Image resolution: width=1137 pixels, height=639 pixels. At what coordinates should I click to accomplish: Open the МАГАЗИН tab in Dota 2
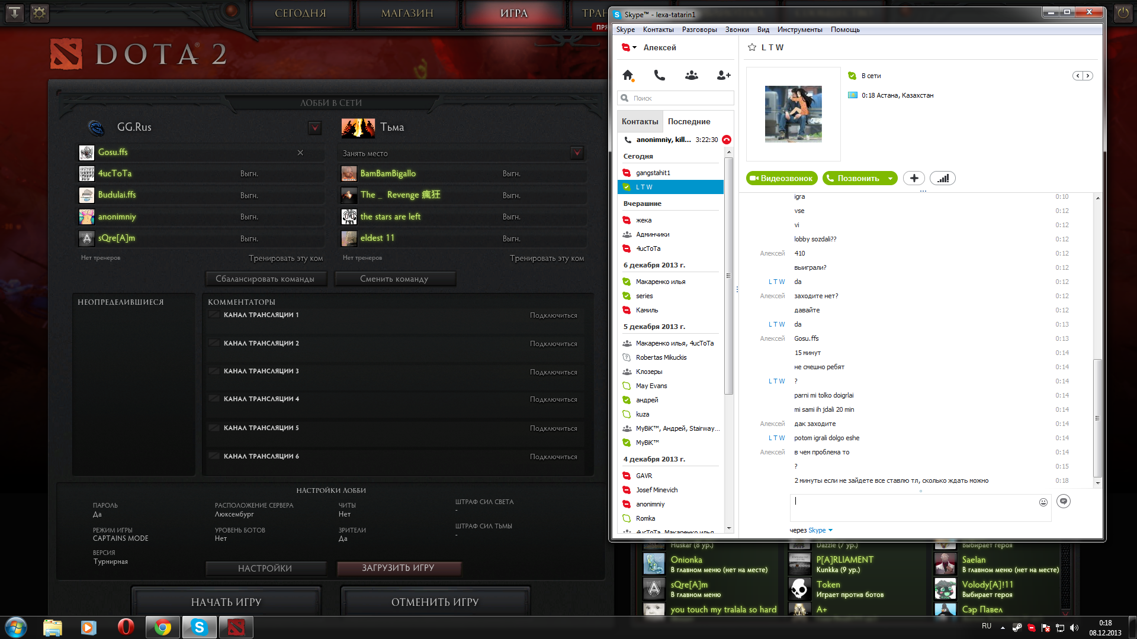point(407,13)
